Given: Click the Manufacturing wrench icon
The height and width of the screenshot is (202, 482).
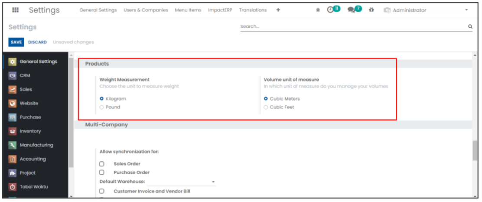Looking at the screenshot, I should pyautogui.click(x=12, y=145).
